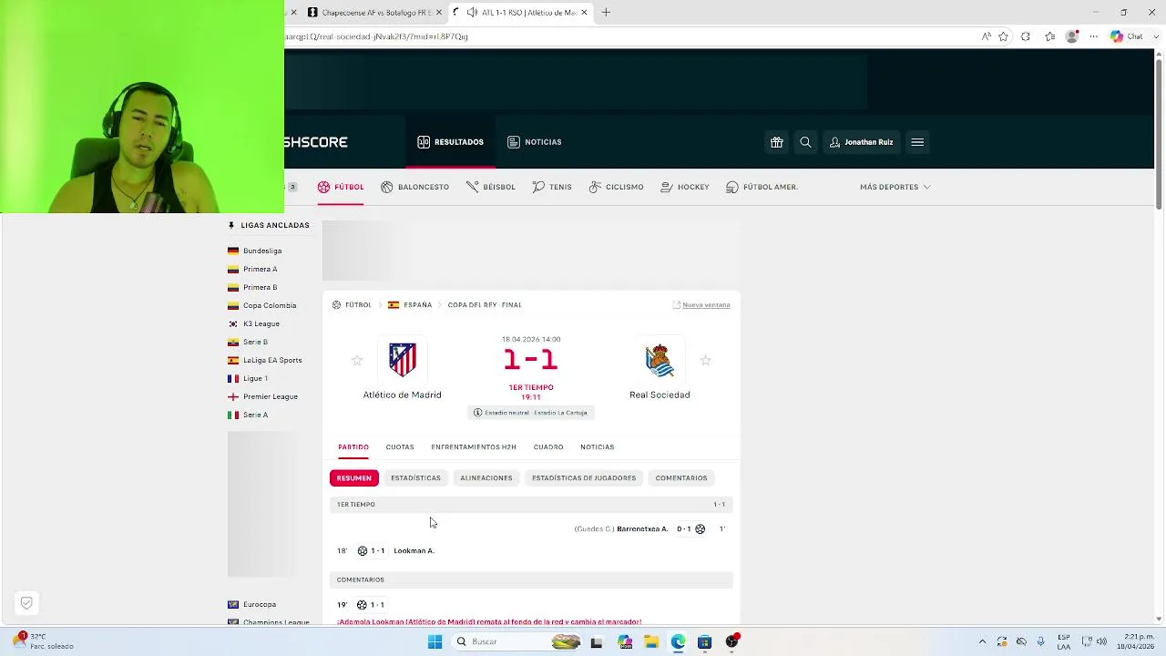
Task: Open the hamburger menu in the header
Action: 917,142
